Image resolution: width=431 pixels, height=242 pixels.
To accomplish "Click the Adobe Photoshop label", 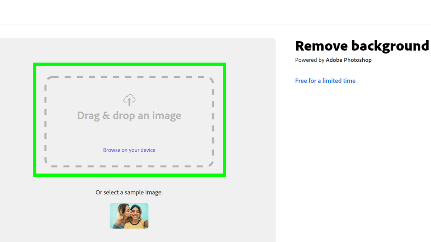I will (348, 60).
